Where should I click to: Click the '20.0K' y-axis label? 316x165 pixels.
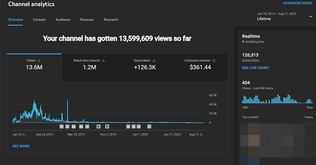(213, 113)
